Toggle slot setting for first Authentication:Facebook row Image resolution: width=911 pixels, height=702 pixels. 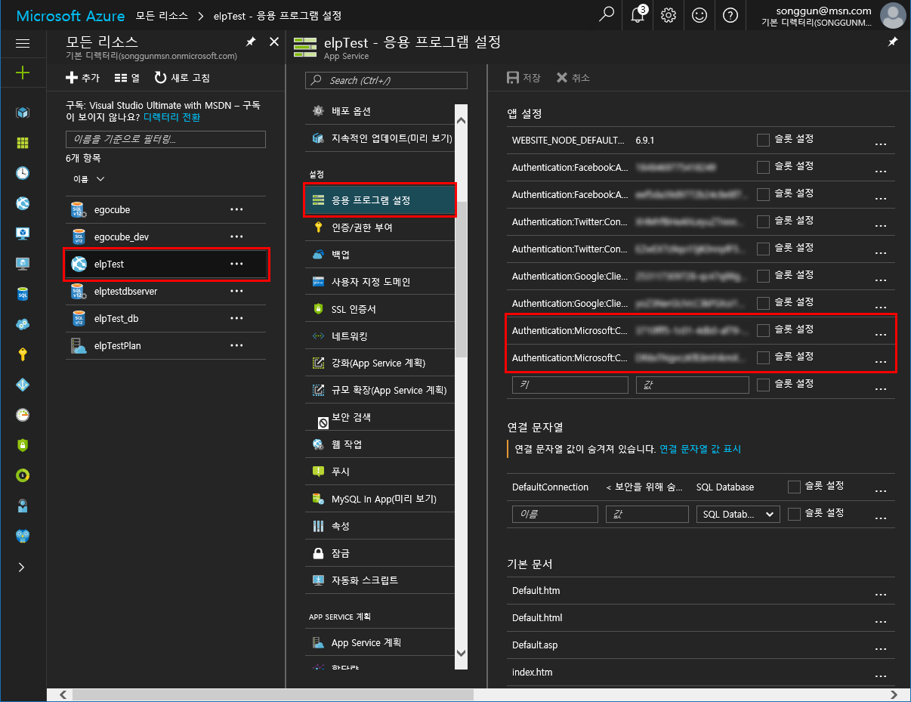[763, 167]
